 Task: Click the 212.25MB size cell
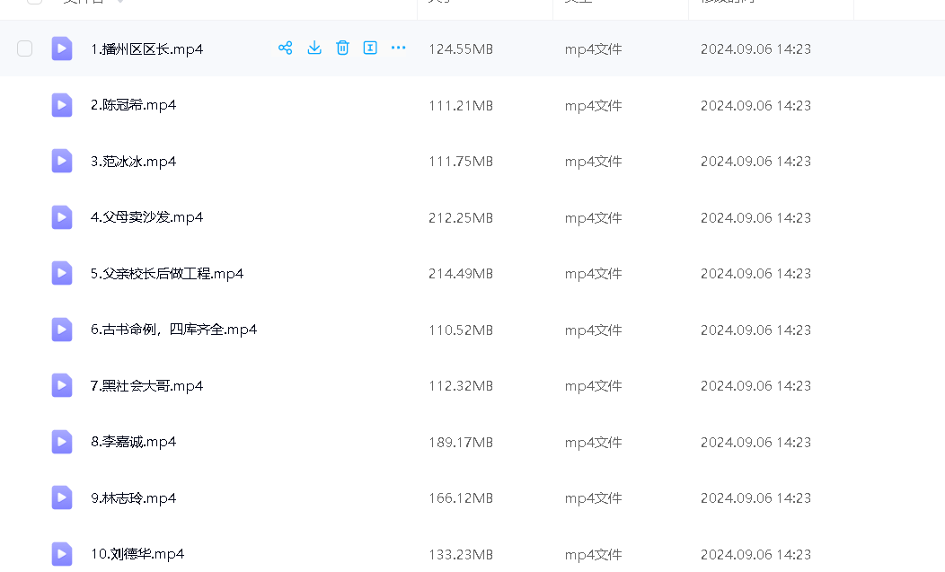point(460,217)
